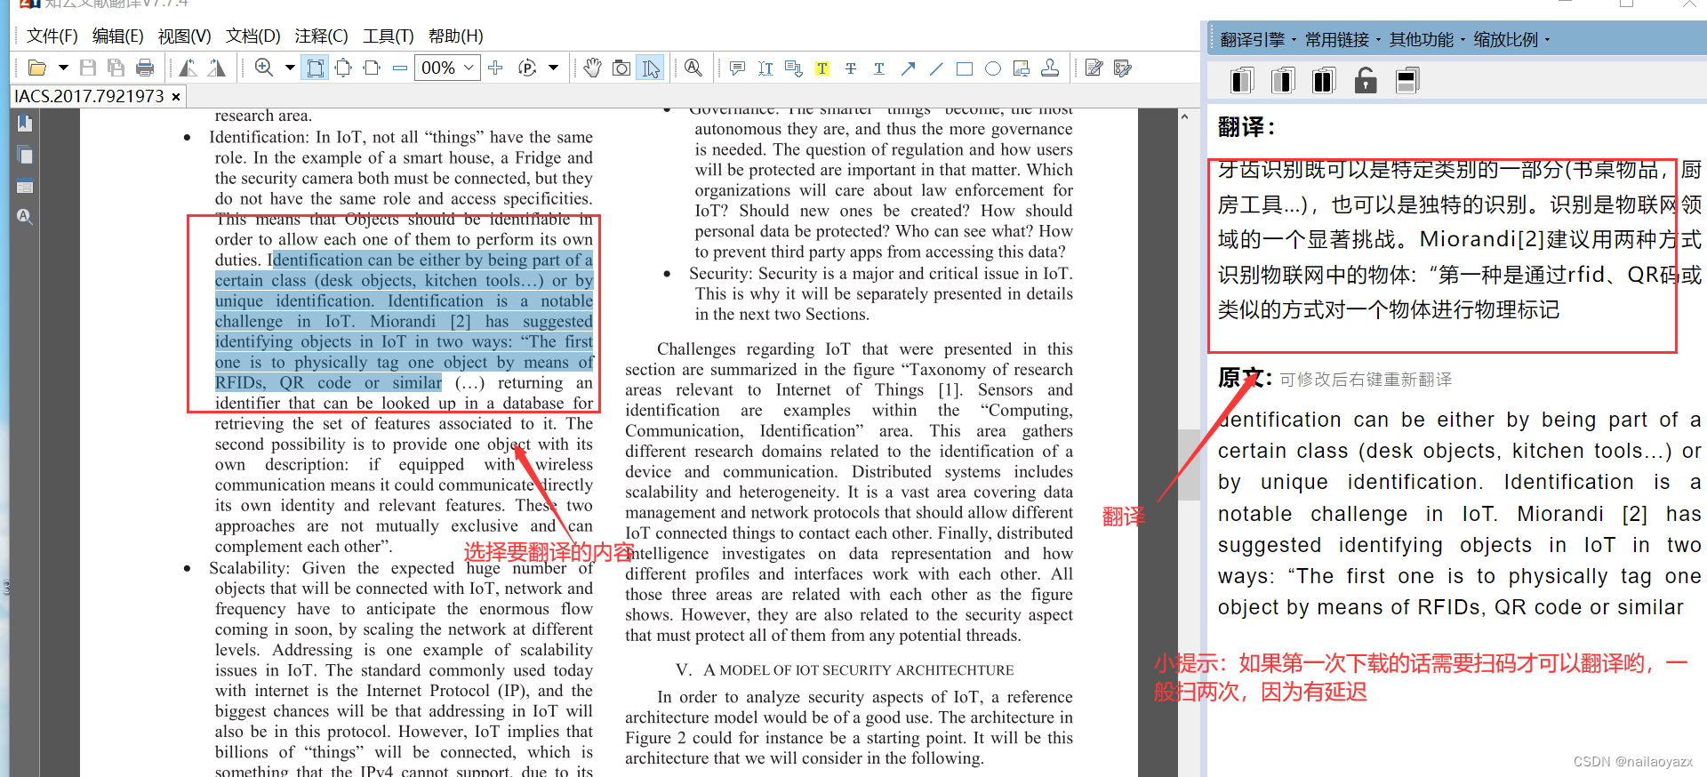Click the Save As double-disk icon
The width and height of the screenshot is (1707, 777).
pyautogui.click(x=116, y=68)
